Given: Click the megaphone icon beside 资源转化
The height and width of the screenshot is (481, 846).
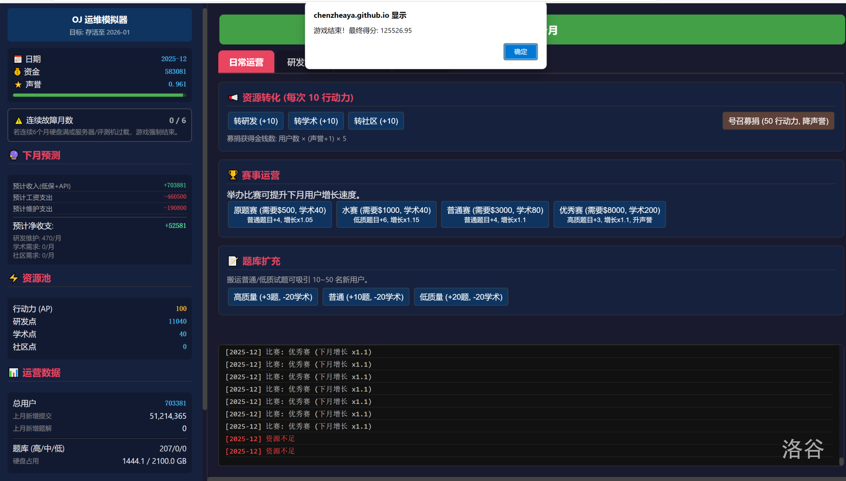Looking at the screenshot, I should click(233, 98).
